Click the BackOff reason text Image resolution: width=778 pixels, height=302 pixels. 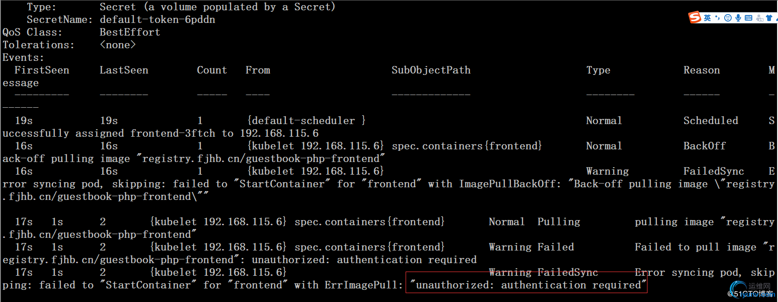(x=704, y=146)
